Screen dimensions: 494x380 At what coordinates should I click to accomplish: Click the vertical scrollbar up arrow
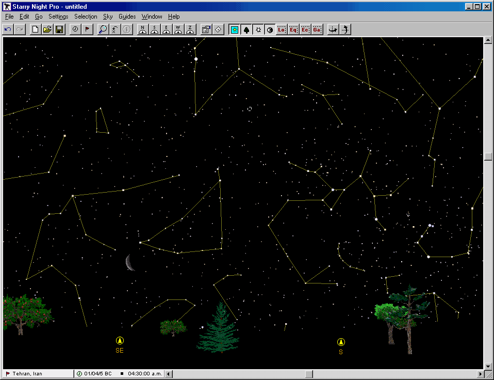point(488,40)
